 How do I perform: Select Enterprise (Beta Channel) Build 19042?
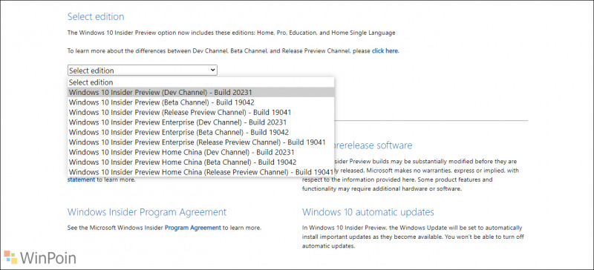tap(200, 132)
